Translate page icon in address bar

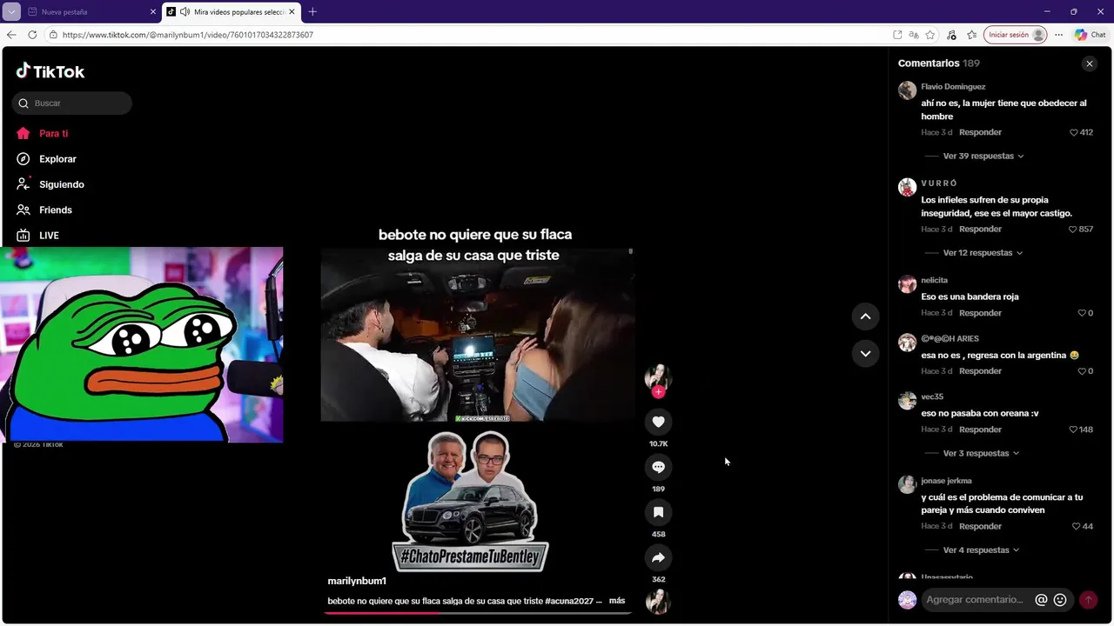pos(914,35)
